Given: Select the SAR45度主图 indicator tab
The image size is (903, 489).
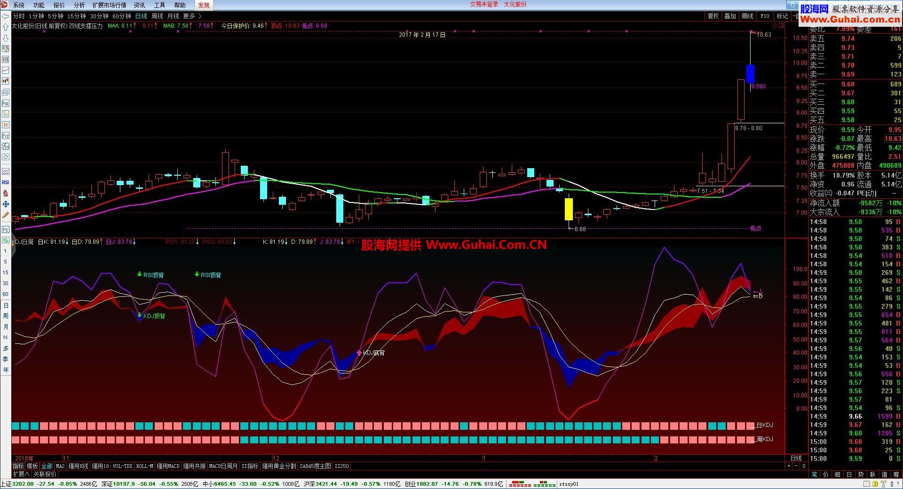Looking at the screenshot, I should pos(315,466).
